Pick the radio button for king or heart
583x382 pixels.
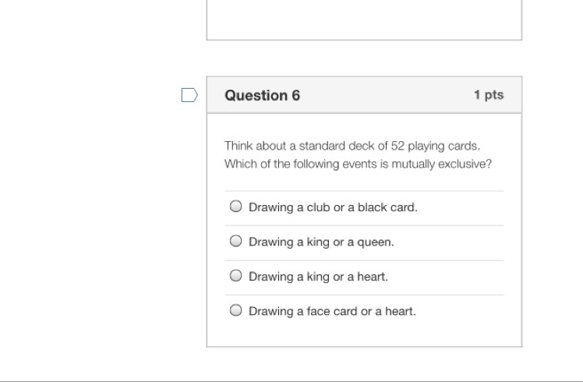(236, 276)
